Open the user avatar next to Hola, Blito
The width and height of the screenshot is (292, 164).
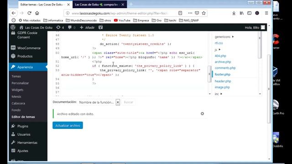(263, 27)
